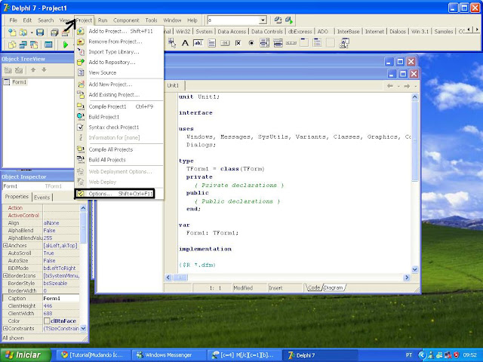Choose View Source menu entry
Screen dimensions: 483x362
(119, 72)
